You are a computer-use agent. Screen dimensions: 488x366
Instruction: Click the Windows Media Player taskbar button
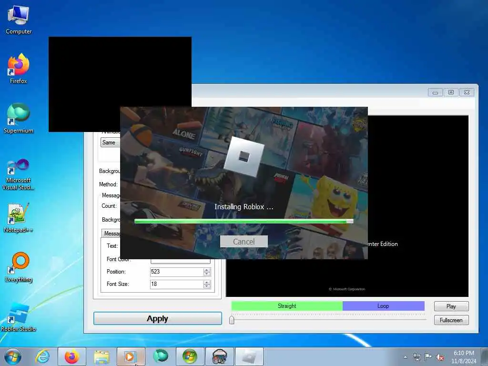[x=131, y=356]
